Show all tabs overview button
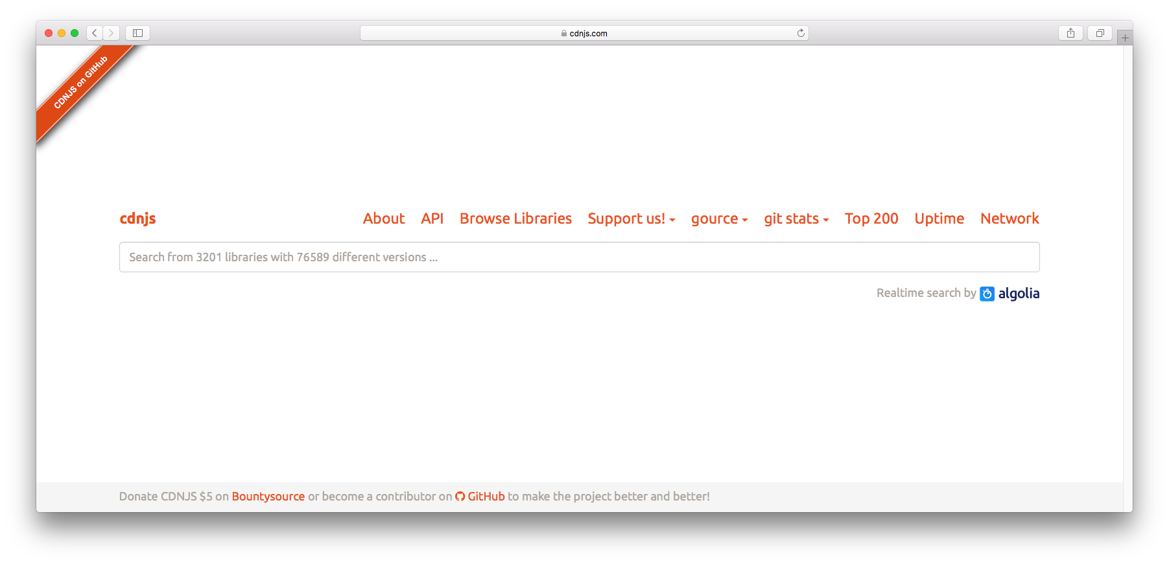Screen dimensions: 1169x564 (1100, 33)
